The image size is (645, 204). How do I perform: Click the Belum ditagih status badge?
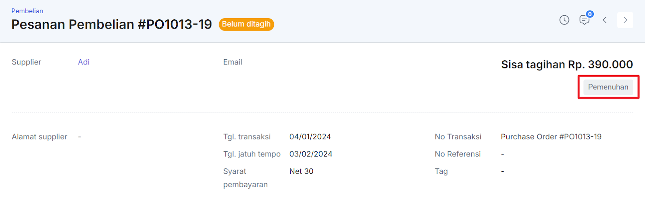[246, 24]
